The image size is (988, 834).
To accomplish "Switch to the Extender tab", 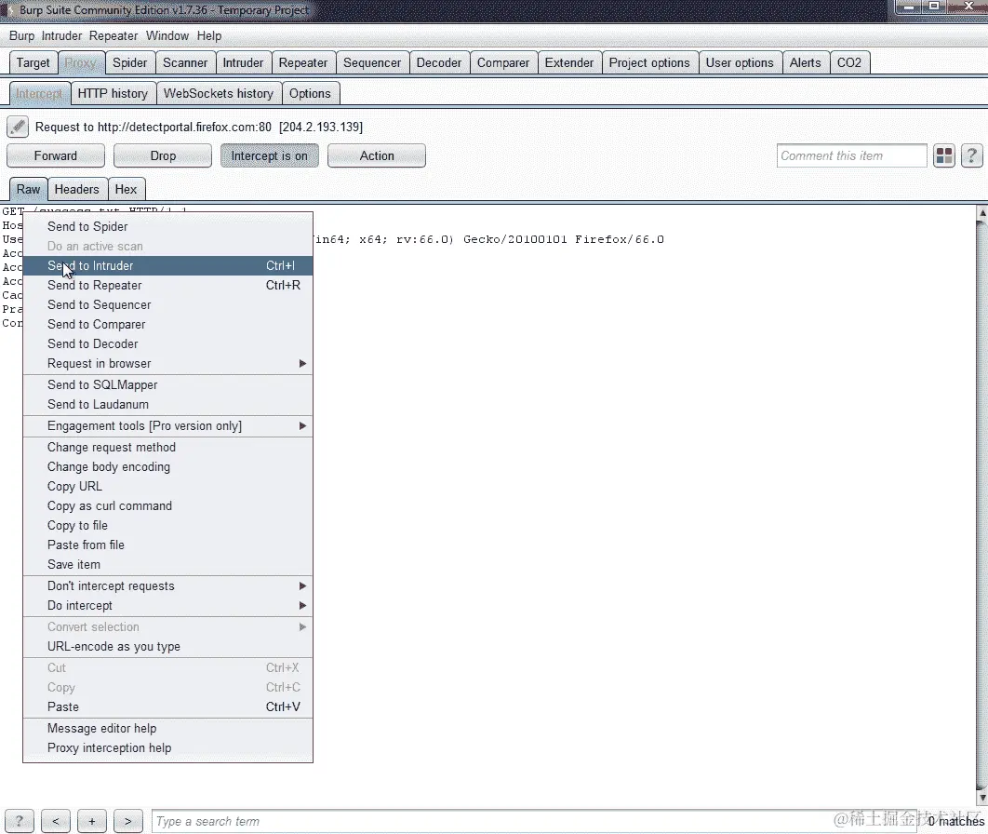I will click(x=569, y=62).
